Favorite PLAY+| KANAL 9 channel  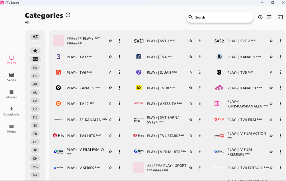pos(110,88)
